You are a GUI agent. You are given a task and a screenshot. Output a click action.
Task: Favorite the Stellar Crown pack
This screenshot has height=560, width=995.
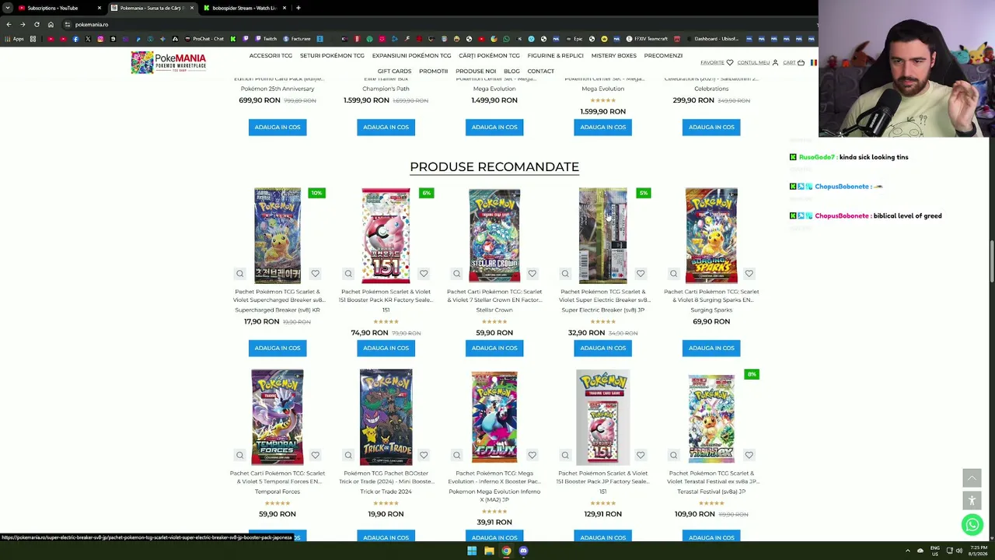pos(532,274)
